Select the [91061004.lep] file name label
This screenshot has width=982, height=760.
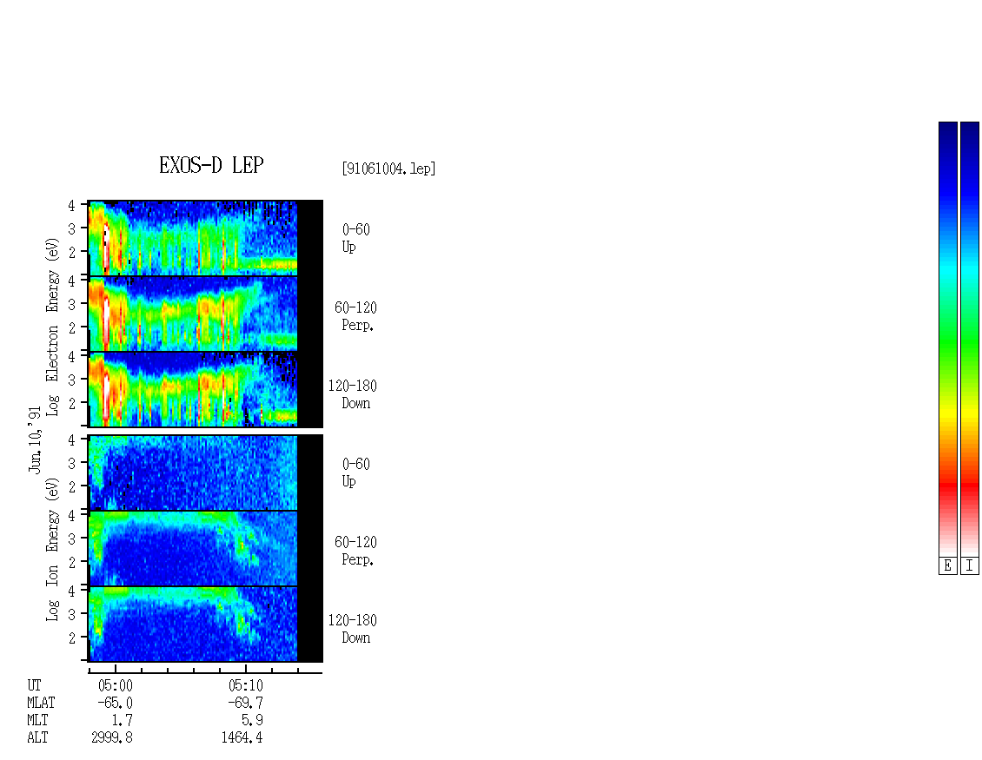click(388, 169)
